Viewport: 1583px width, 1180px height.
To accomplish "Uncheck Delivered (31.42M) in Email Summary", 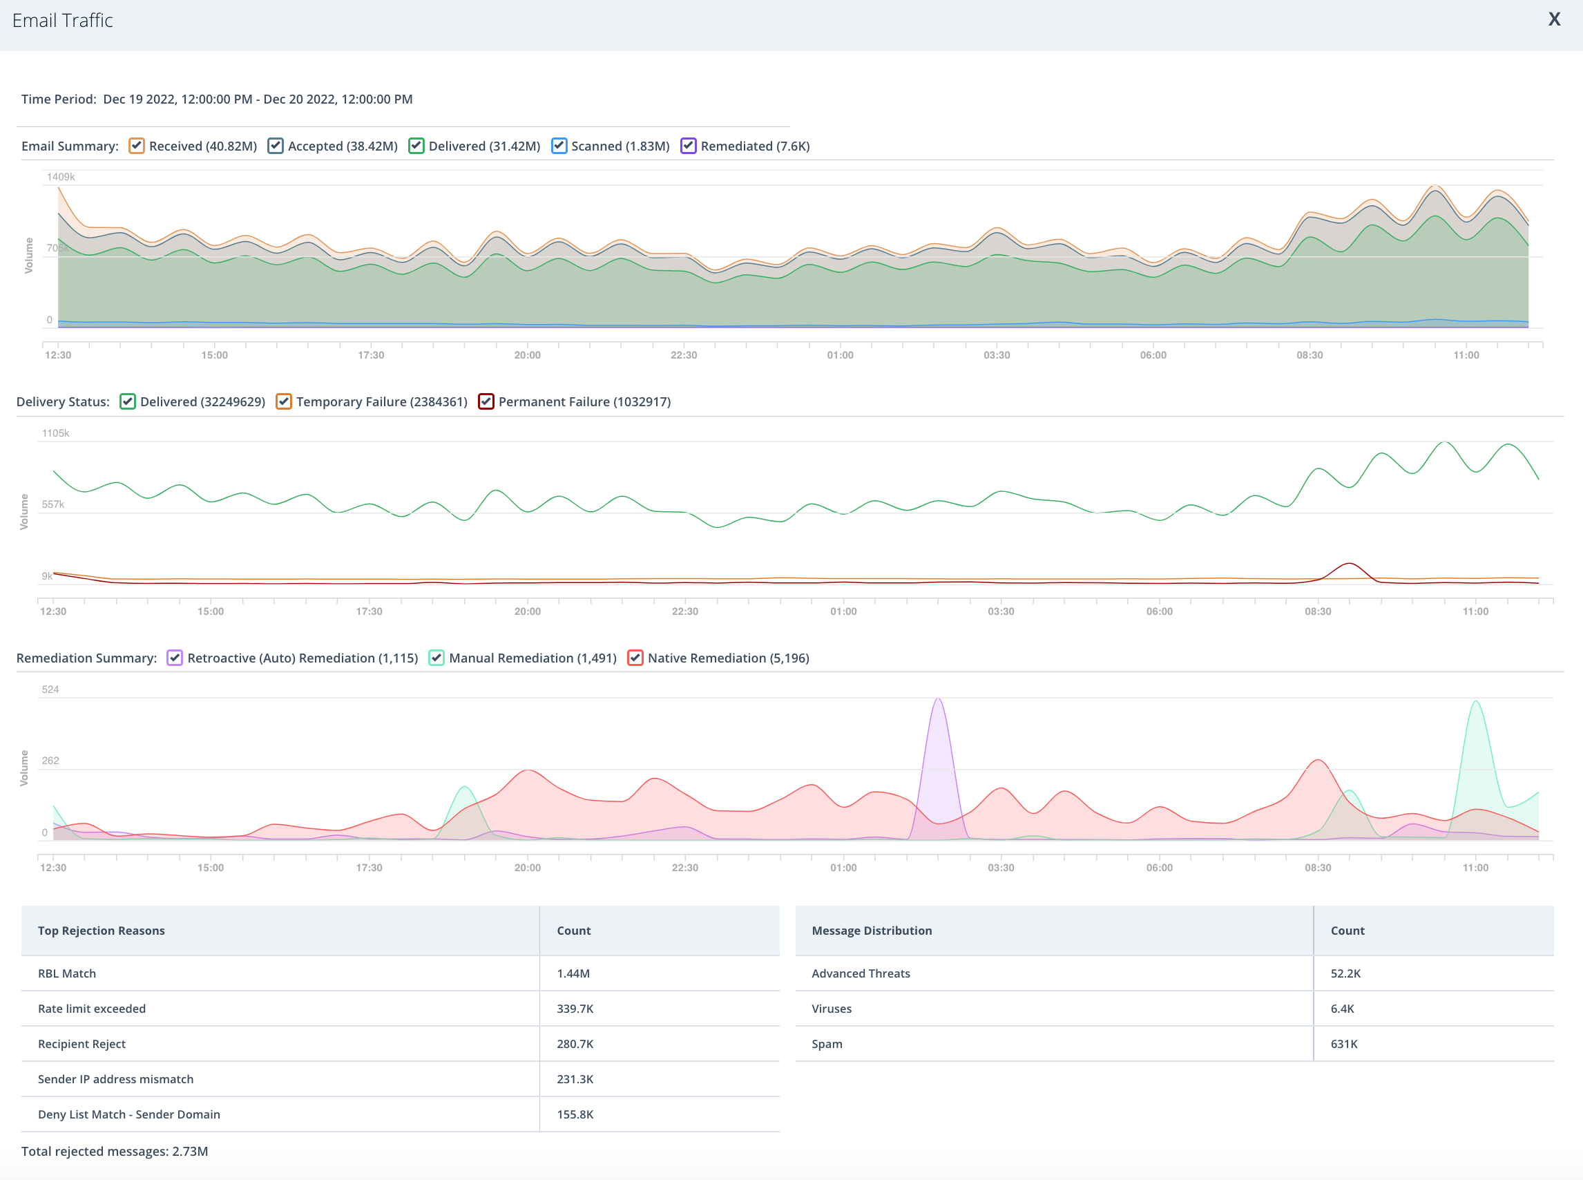I will (416, 146).
